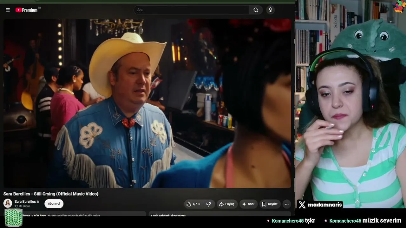Click the green patterned jar overlay icon
Screen dimensions: 406x228
tap(13, 218)
